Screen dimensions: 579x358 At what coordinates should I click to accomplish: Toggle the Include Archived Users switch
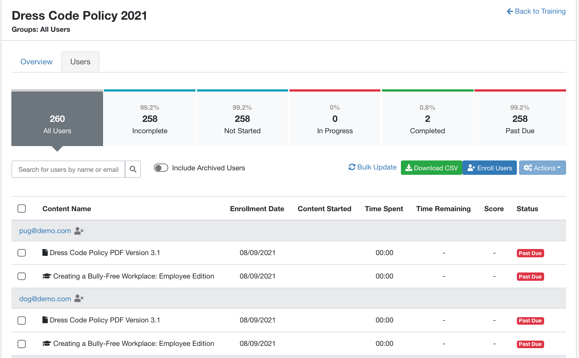pyautogui.click(x=161, y=168)
